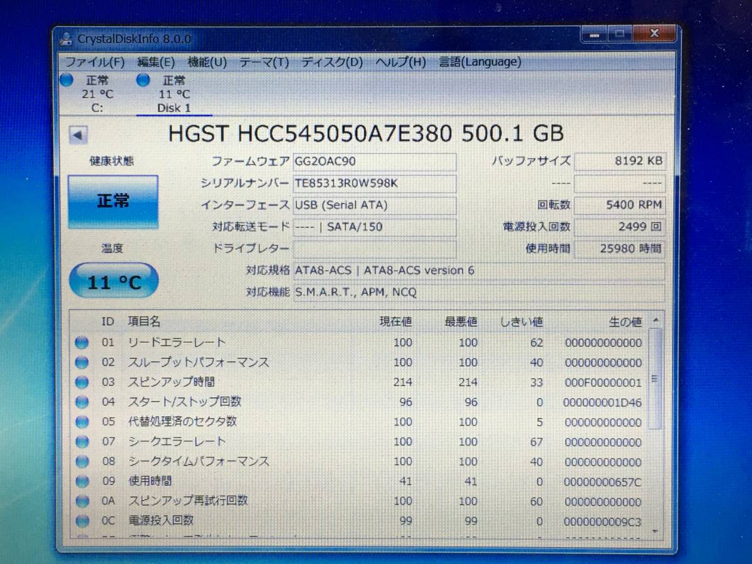Click the 正常 health status button
This screenshot has height=564, width=752.
[x=113, y=201]
